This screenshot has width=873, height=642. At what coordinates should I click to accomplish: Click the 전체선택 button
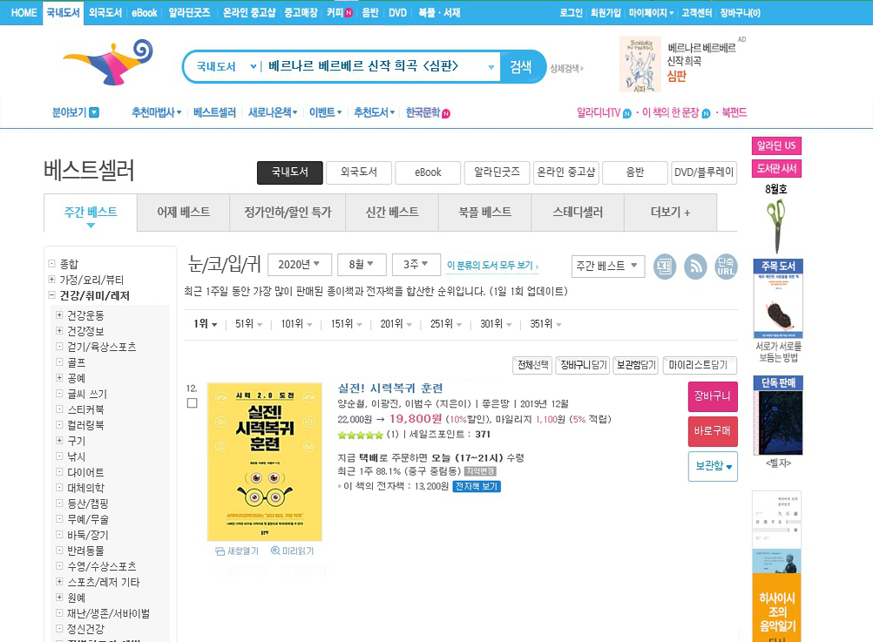[x=532, y=365]
